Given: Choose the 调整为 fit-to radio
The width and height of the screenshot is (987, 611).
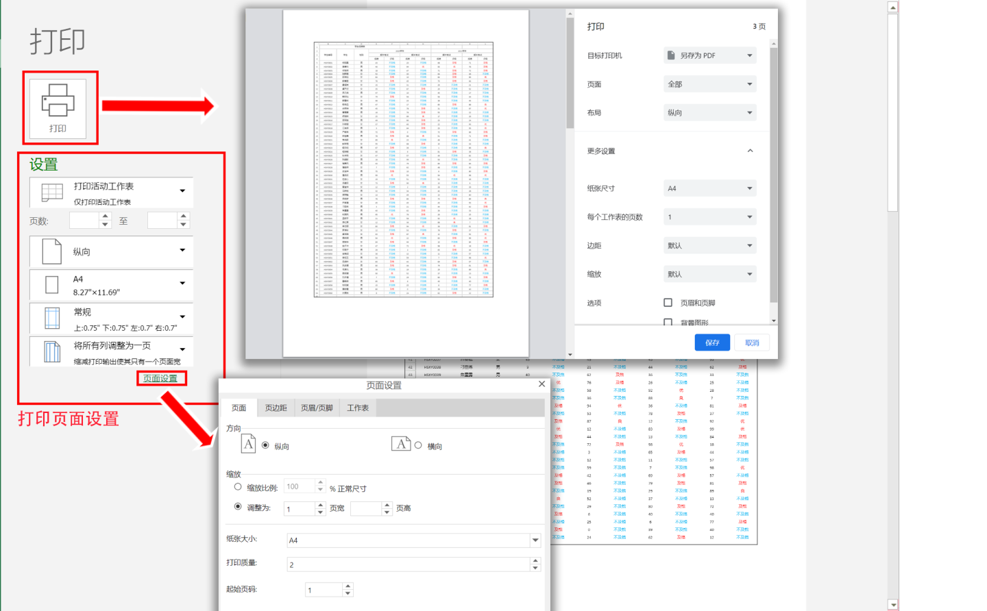Looking at the screenshot, I should pos(238,507).
